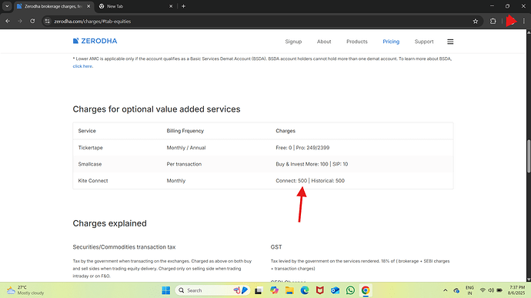Select the 'Charges' column header
The height and width of the screenshot is (298, 531).
point(286,131)
